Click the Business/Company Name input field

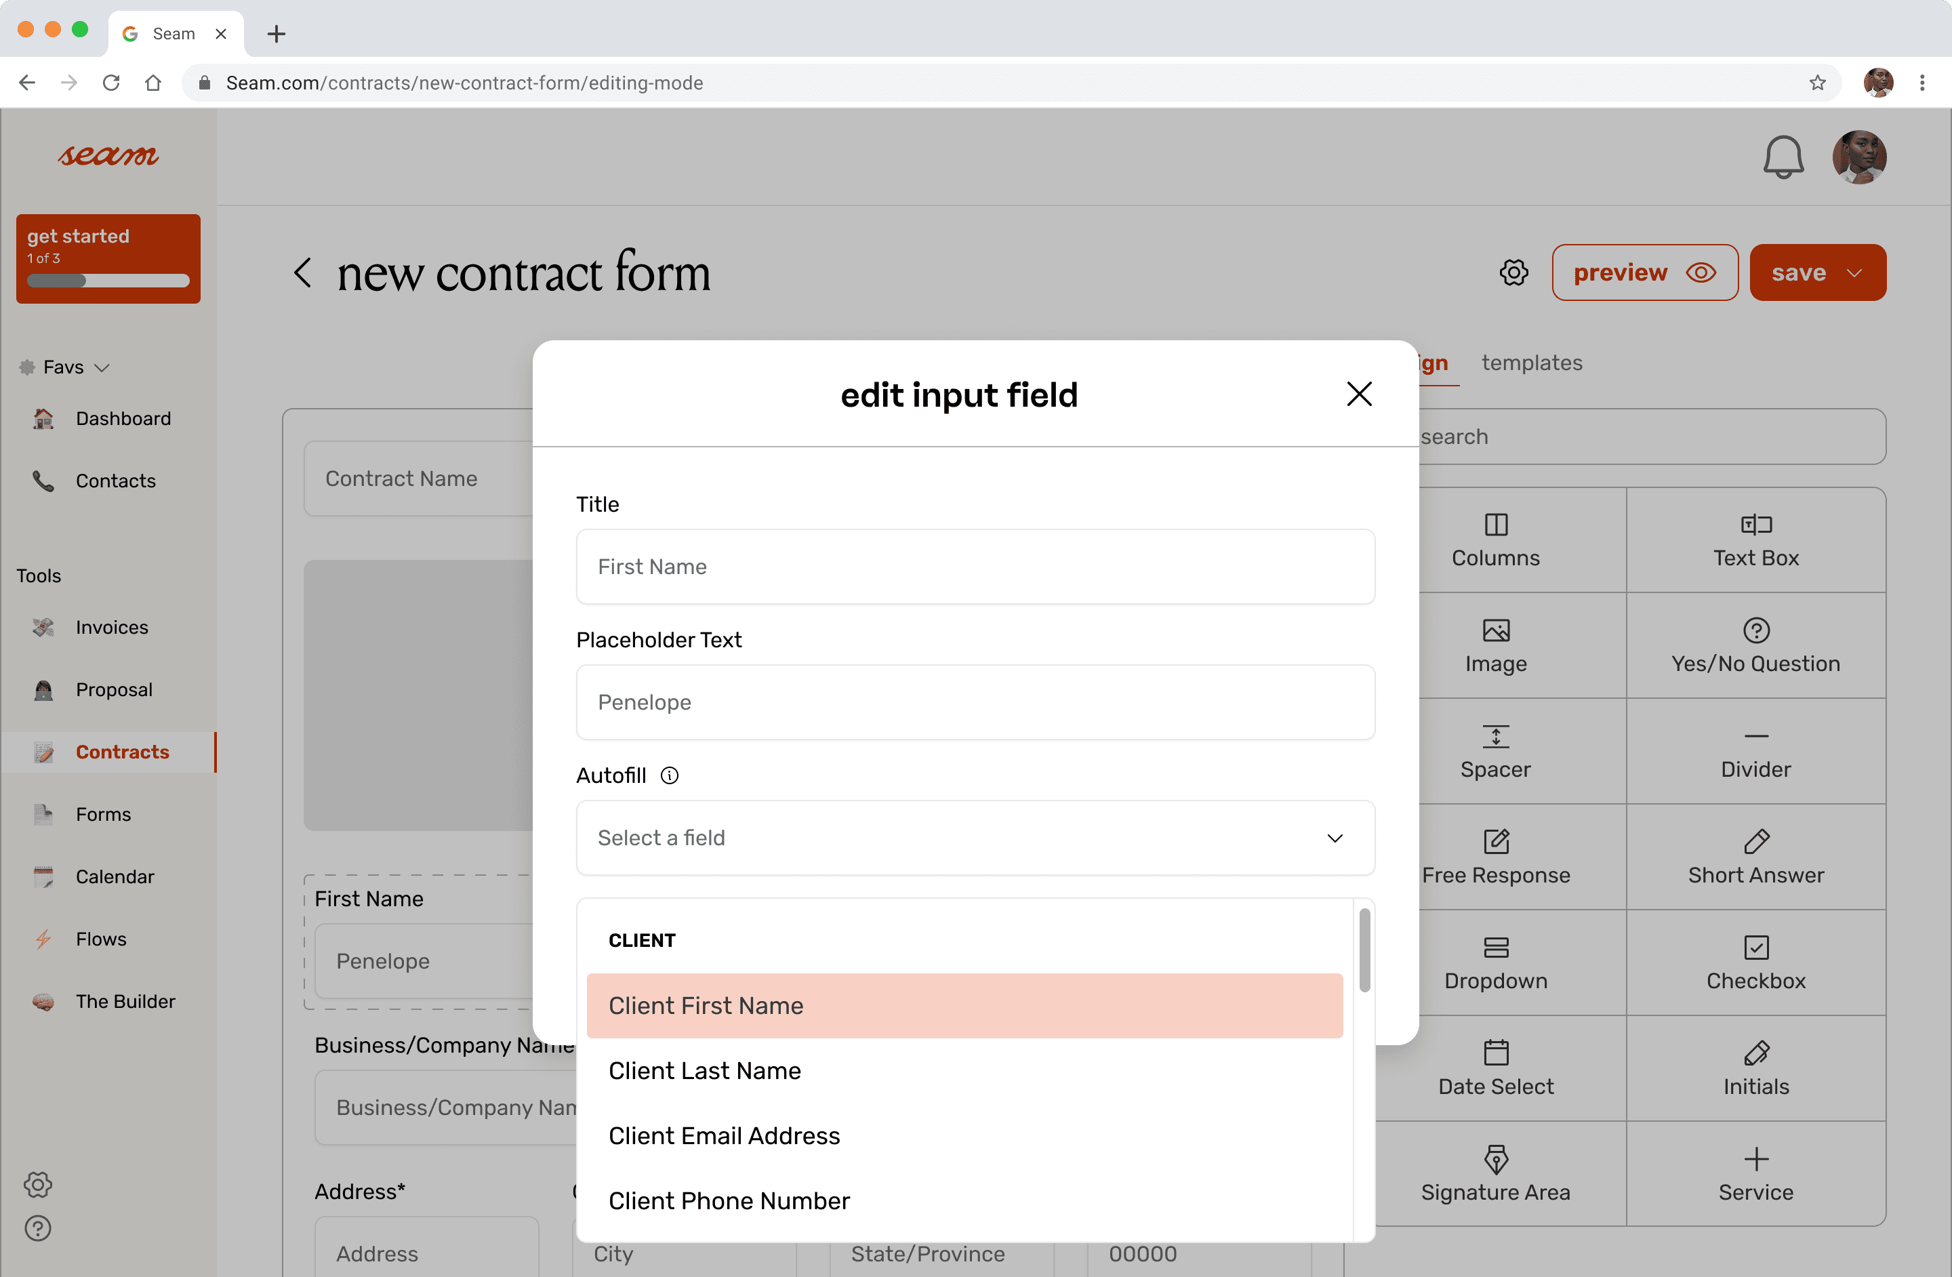tap(447, 1108)
